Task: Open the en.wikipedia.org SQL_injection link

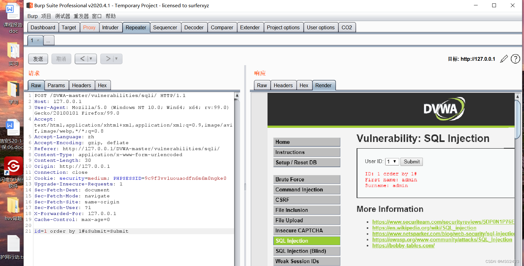Action: coord(424,228)
